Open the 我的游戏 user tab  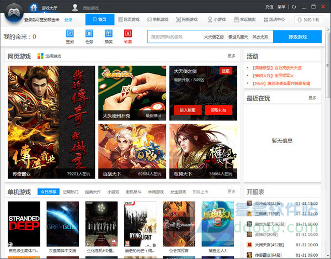tap(86, 8)
